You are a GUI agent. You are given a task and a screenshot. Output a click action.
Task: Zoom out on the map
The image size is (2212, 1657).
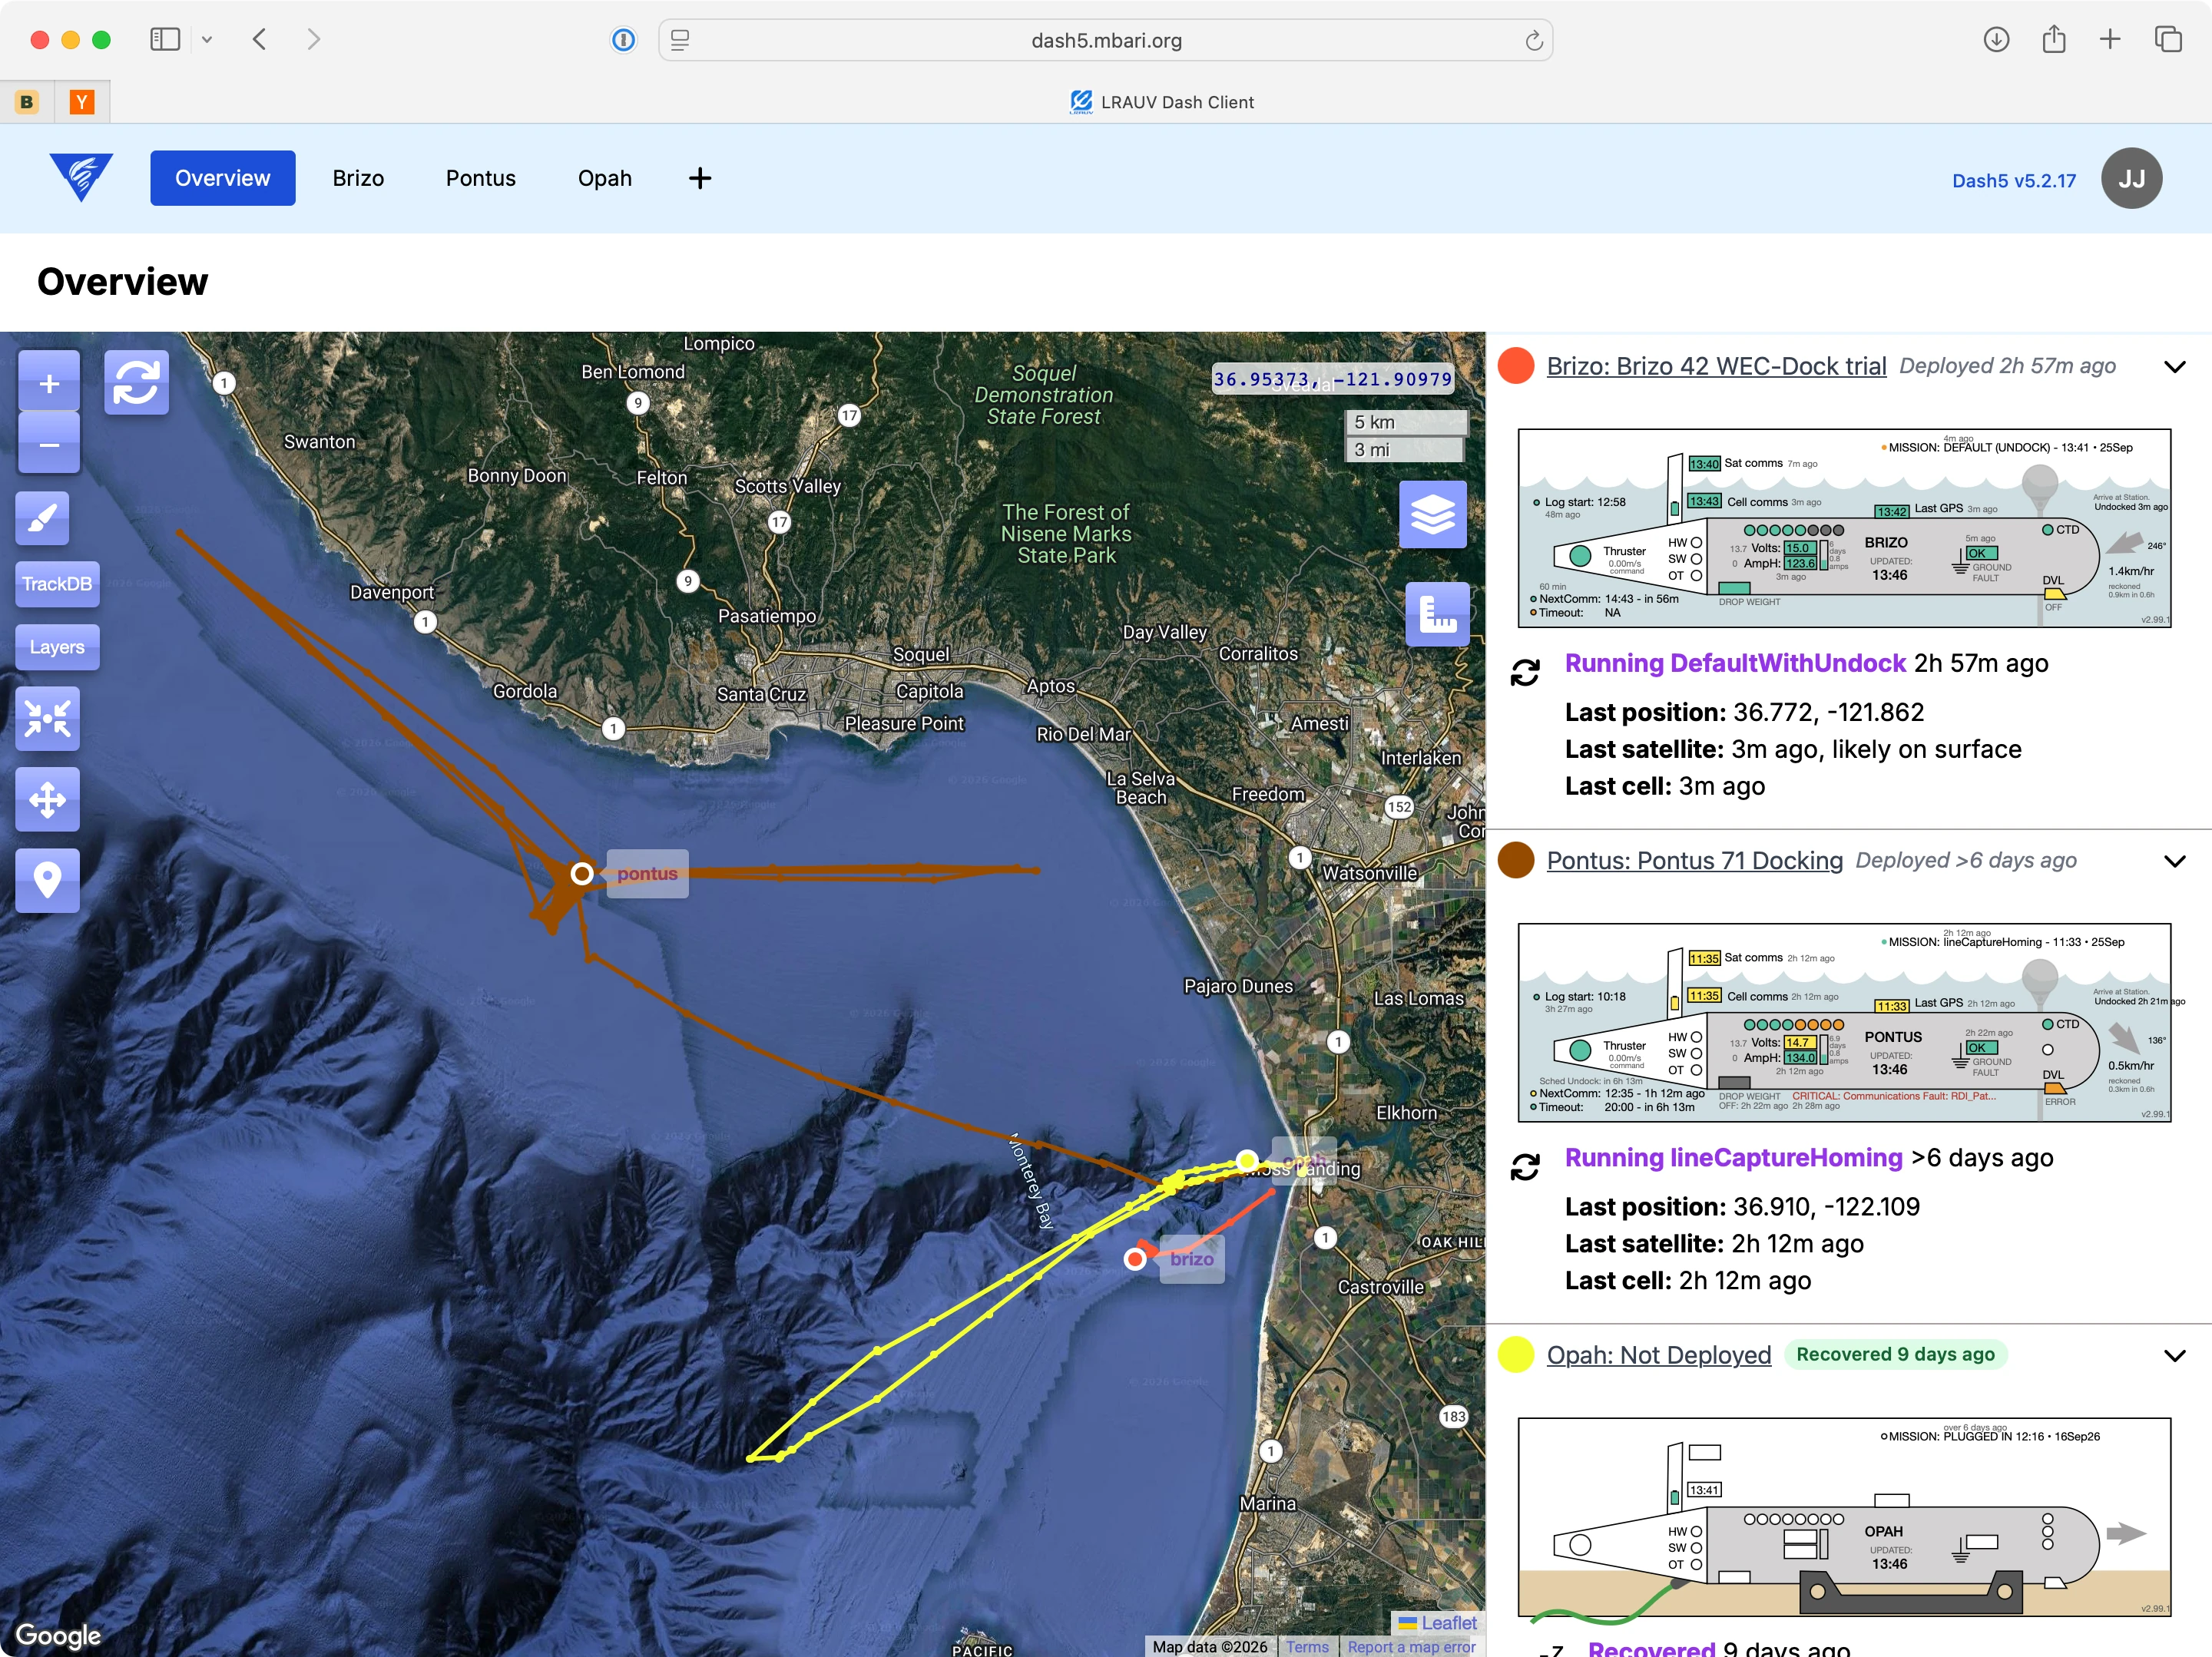point(48,444)
